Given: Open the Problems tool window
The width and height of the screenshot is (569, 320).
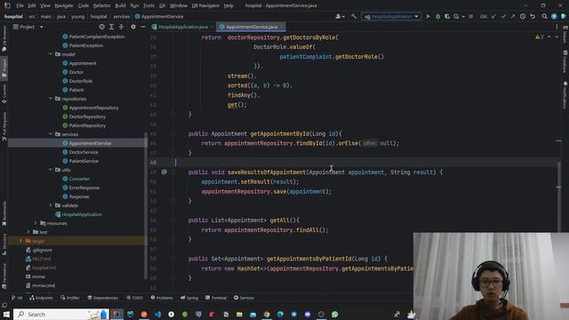Looking at the screenshot, I should (x=162, y=298).
